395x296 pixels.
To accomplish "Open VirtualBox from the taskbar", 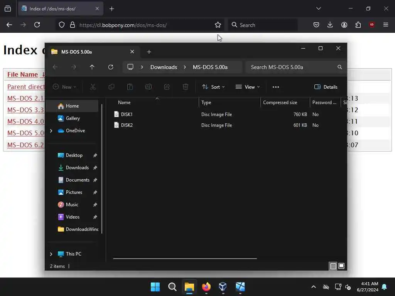I will tap(223, 287).
